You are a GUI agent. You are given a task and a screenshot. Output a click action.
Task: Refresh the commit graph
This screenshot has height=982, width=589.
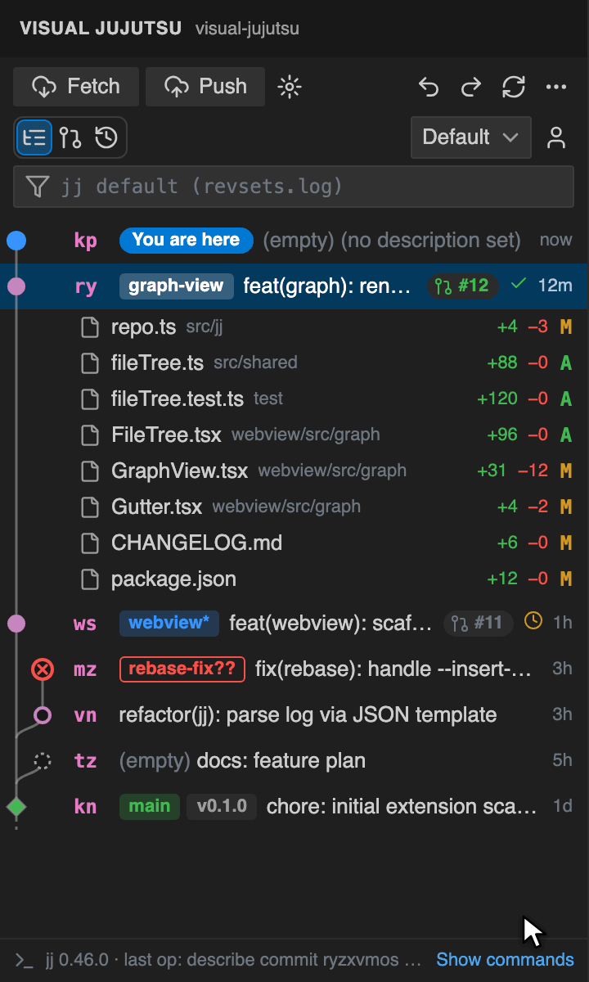(514, 87)
